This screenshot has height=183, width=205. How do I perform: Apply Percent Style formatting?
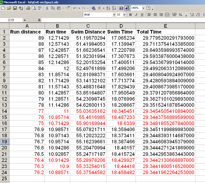click(x=180, y=15)
